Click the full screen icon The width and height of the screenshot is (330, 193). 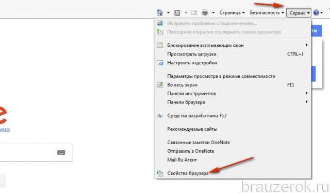[x=160, y=84]
